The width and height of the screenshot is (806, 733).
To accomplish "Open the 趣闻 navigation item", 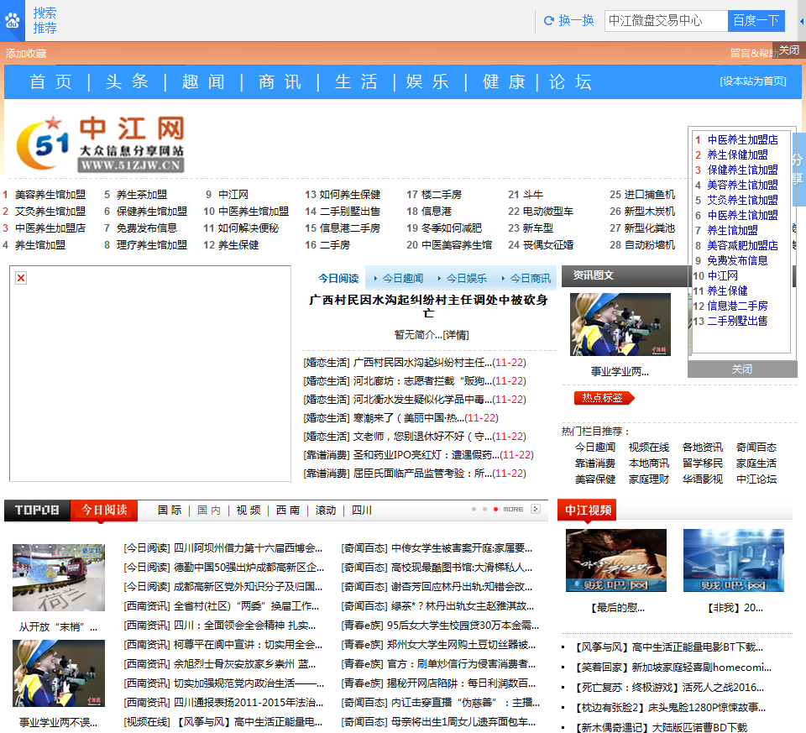I will click(203, 81).
